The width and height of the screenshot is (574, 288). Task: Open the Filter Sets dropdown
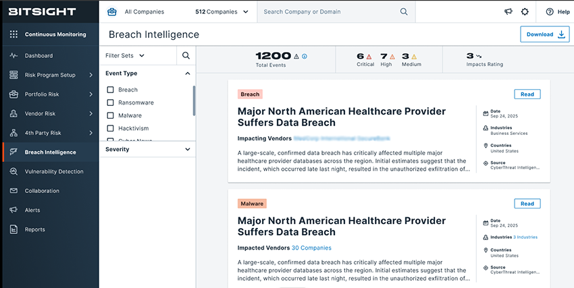[125, 55]
